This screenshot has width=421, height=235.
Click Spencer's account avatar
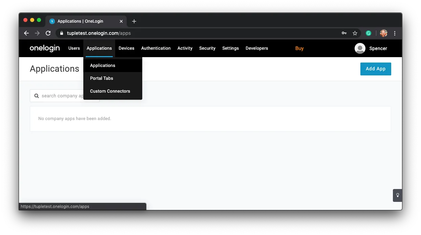point(360,48)
